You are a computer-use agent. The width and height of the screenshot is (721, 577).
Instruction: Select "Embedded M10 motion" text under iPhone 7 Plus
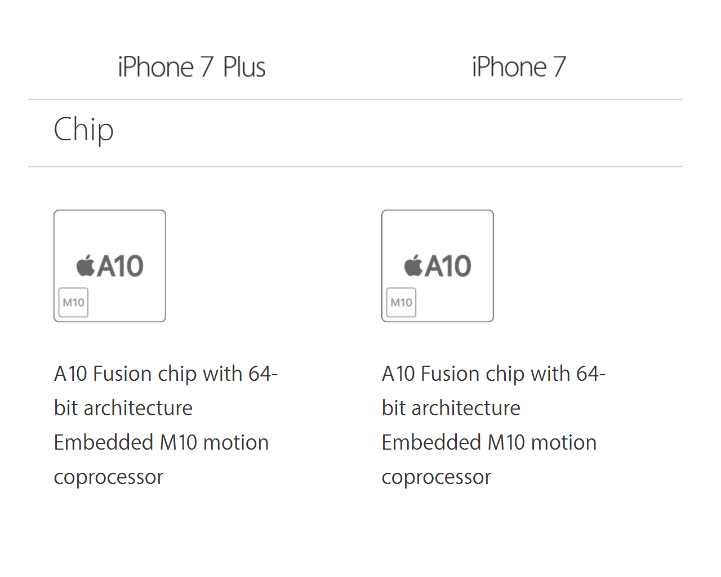pos(161,443)
